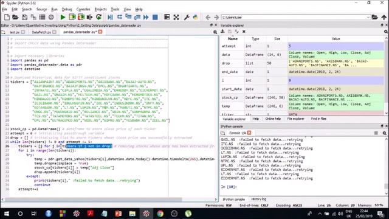Click the debug Step into icon

[128, 17]
